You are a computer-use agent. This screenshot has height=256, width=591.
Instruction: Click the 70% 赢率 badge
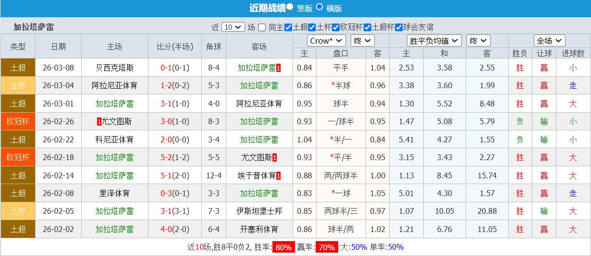(327, 247)
